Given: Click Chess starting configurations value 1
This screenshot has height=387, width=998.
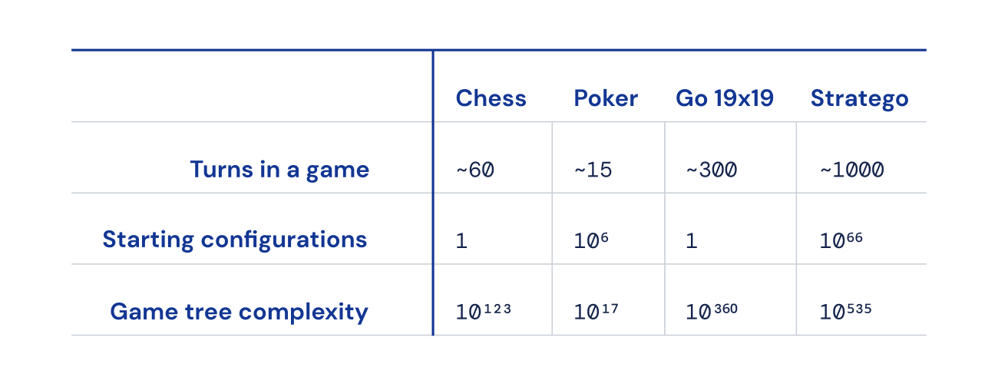Looking at the screenshot, I should [461, 241].
